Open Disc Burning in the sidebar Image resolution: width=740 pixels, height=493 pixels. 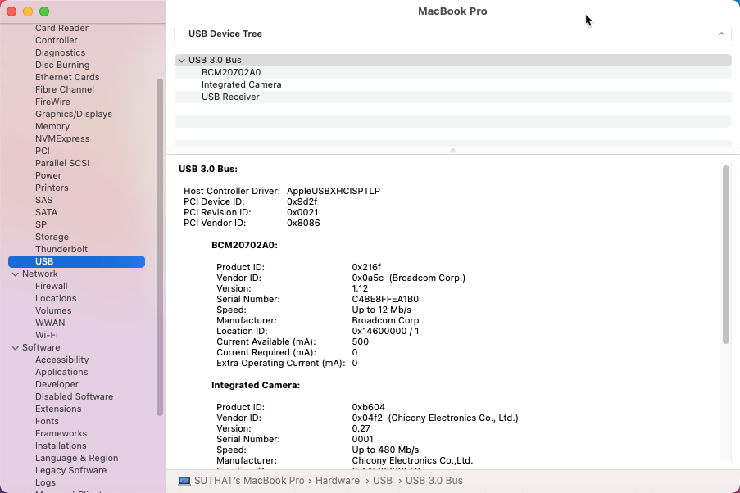coord(62,65)
